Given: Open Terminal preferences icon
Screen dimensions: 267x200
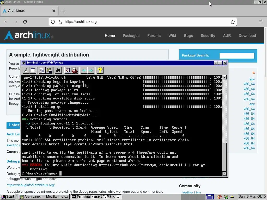Looking at the screenshot, I should coord(75,70).
